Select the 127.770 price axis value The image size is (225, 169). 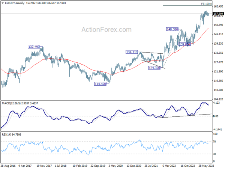click(x=218, y=62)
